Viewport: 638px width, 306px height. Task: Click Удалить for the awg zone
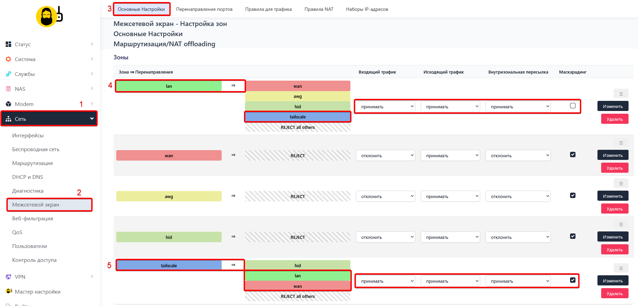614,208
